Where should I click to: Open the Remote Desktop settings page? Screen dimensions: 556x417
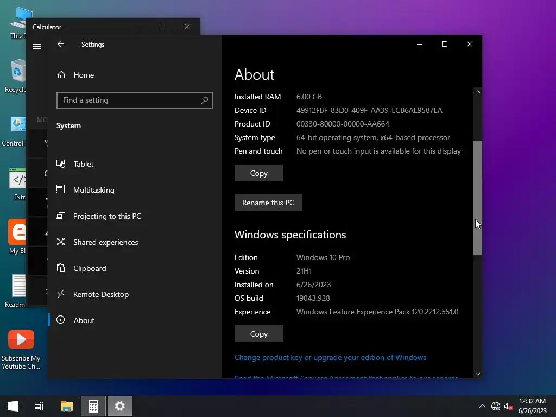(134, 294)
